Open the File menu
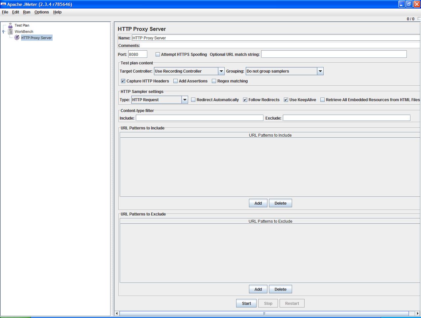The image size is (421, 318). tap(5, 12)
